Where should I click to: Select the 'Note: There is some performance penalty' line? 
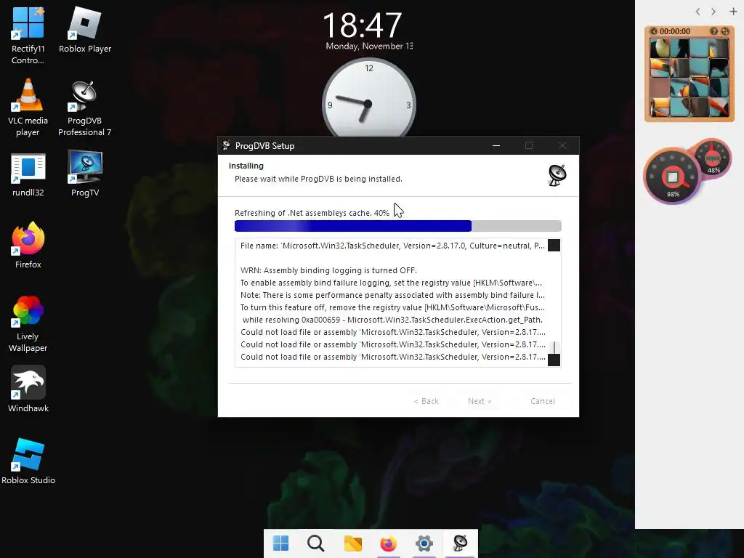392,295
